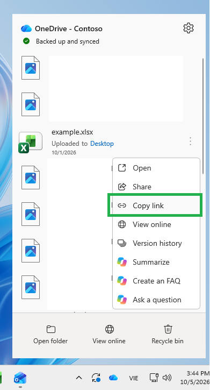Click the sync arrows tray icon
The image size is (210, 390).
[x=96, y=378]
